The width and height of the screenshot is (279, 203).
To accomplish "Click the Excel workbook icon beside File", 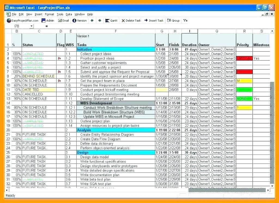I will coord(8,14).
